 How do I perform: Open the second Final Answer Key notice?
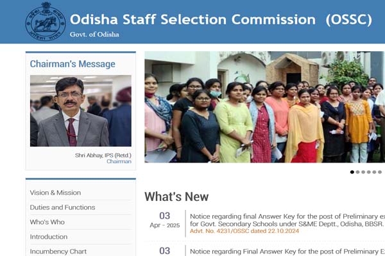click(287, 252)
